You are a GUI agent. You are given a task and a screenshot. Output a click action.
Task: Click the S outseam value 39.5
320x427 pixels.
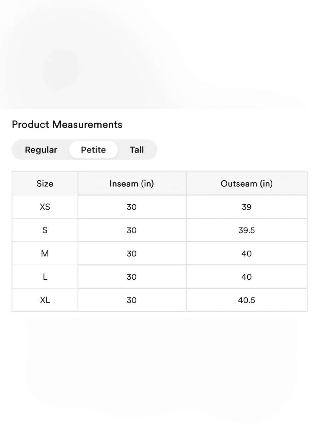247,230
